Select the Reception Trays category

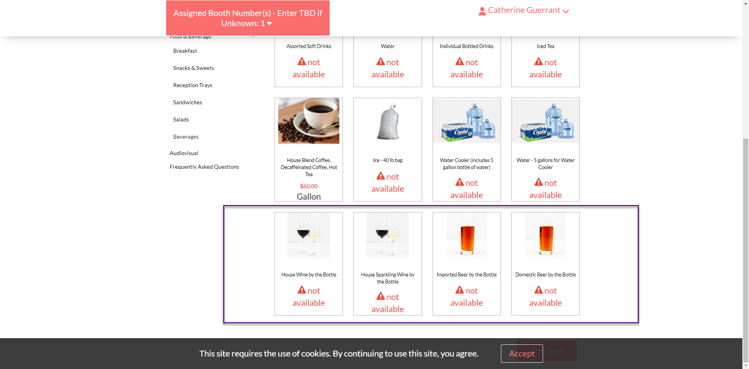[x=193, y=85]
